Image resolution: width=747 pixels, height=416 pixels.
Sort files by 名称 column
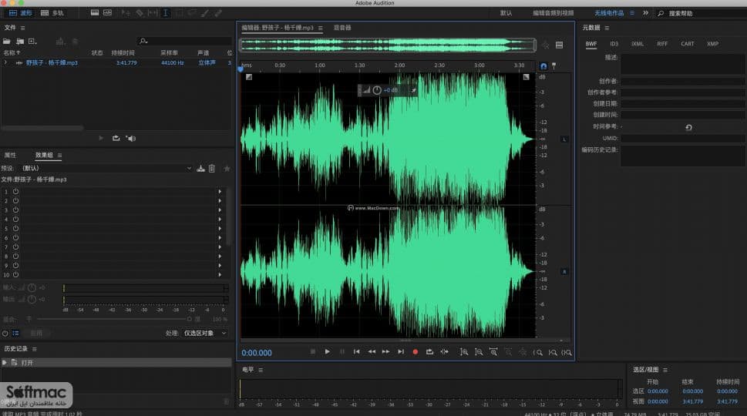pos(12,53)
